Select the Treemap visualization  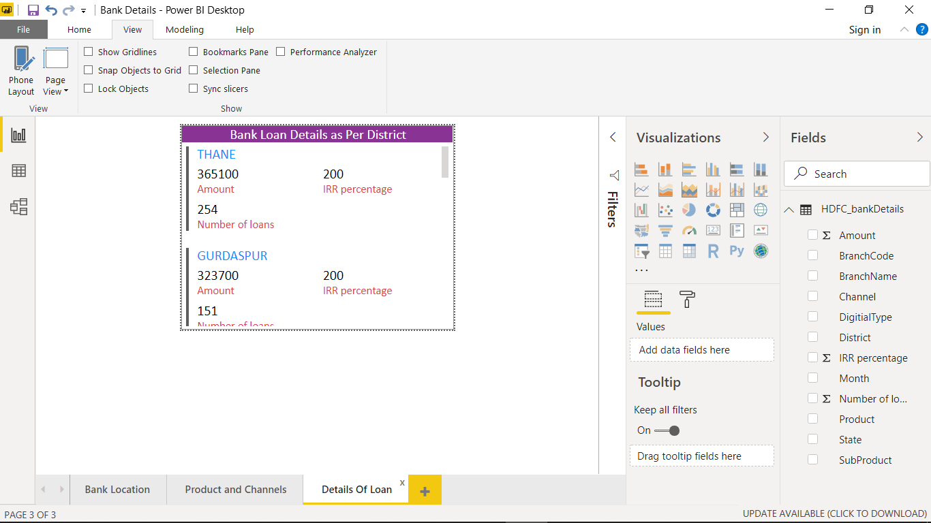point(737,210)
